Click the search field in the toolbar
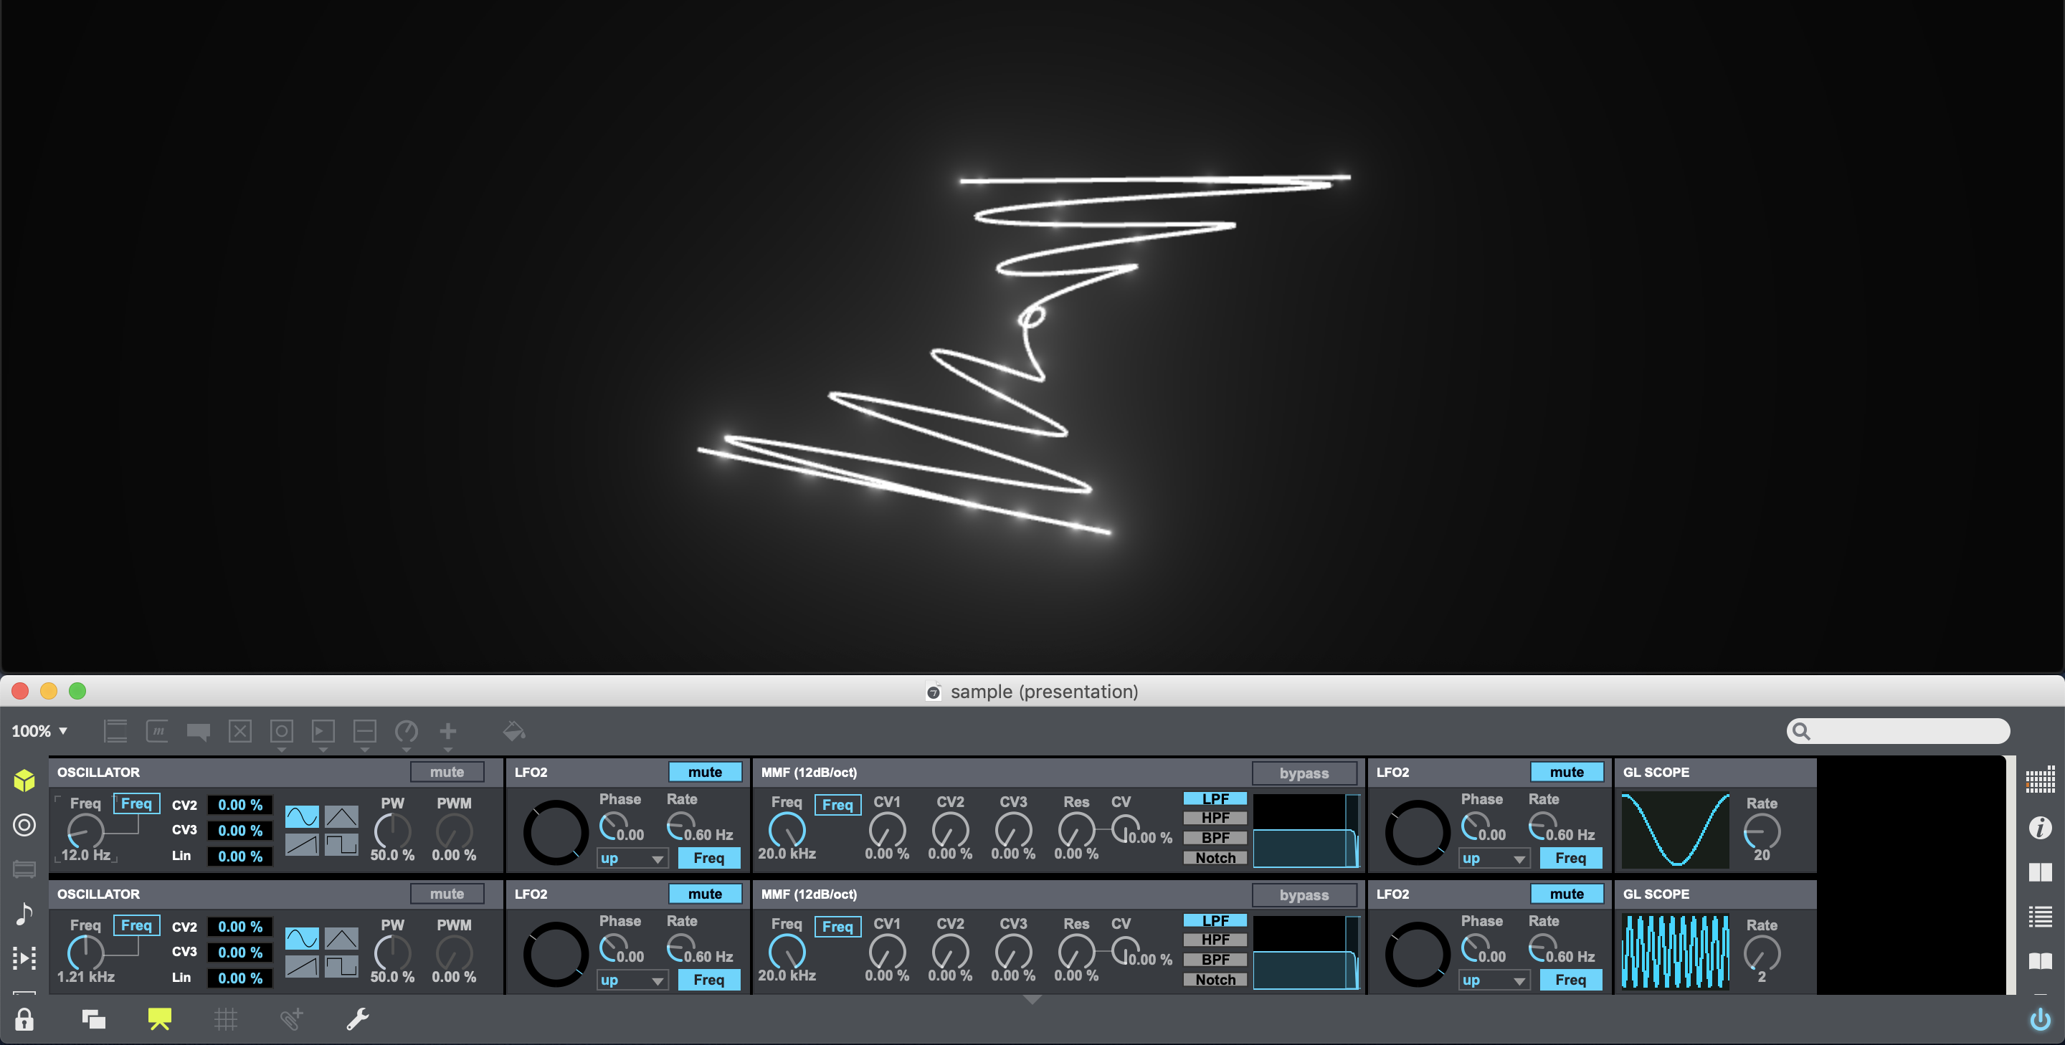Screen dimensions: 2065x1045 1897,731
